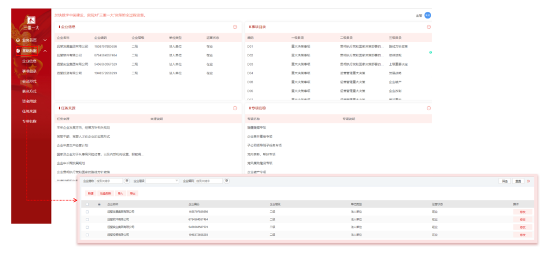543x271 pixels.
Task: Click the 新建 button
Action: click(x=90, y=193)
